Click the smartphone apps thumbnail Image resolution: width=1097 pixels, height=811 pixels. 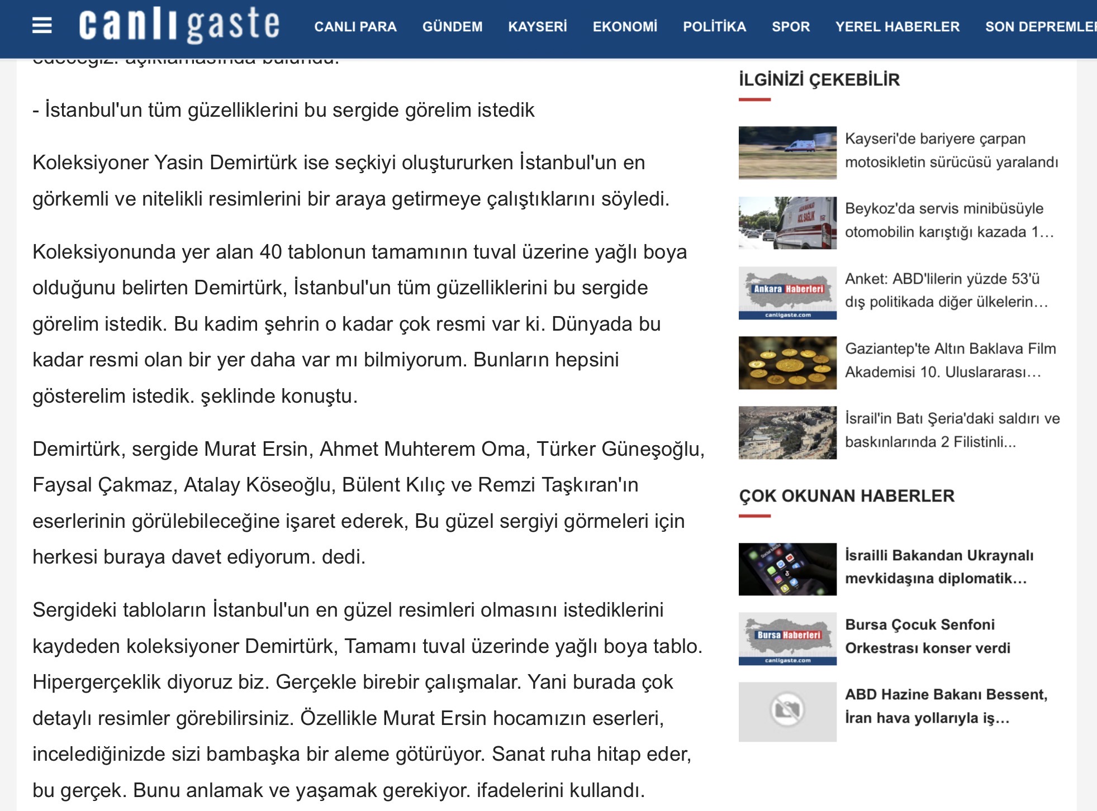pyautogui.click(x=787, y=569)
